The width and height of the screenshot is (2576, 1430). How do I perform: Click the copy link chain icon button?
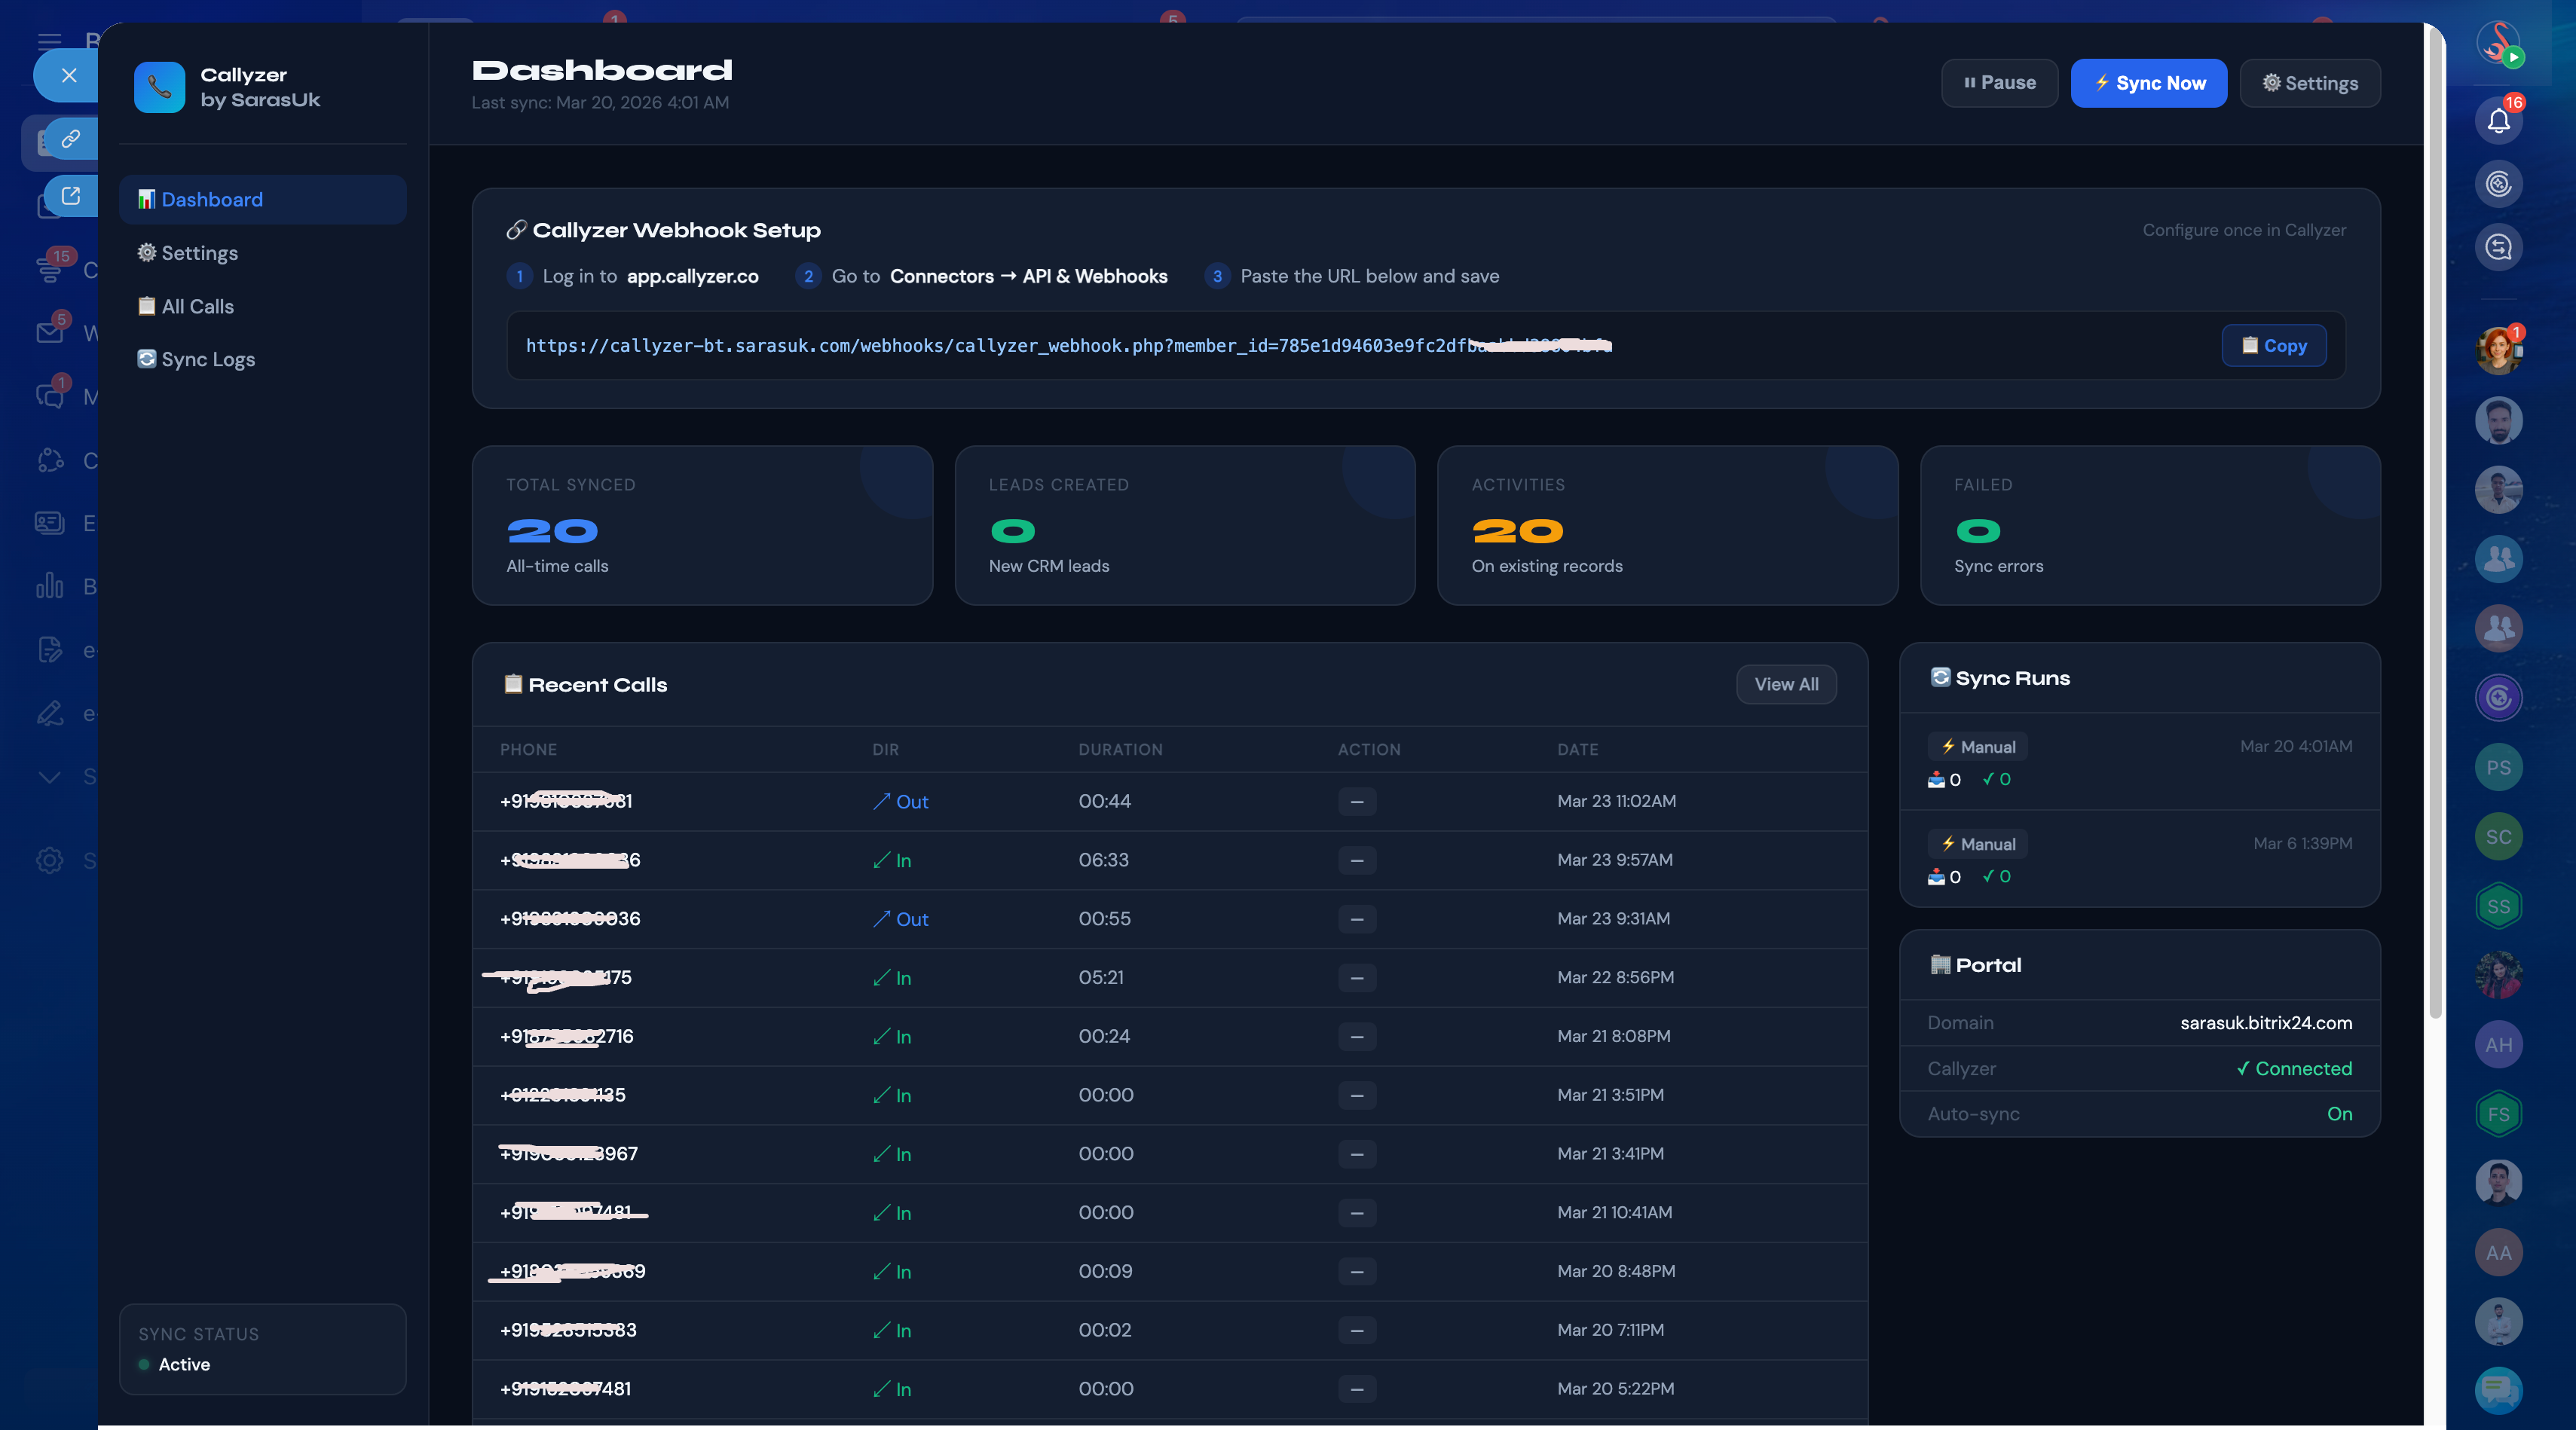point(70,139)
